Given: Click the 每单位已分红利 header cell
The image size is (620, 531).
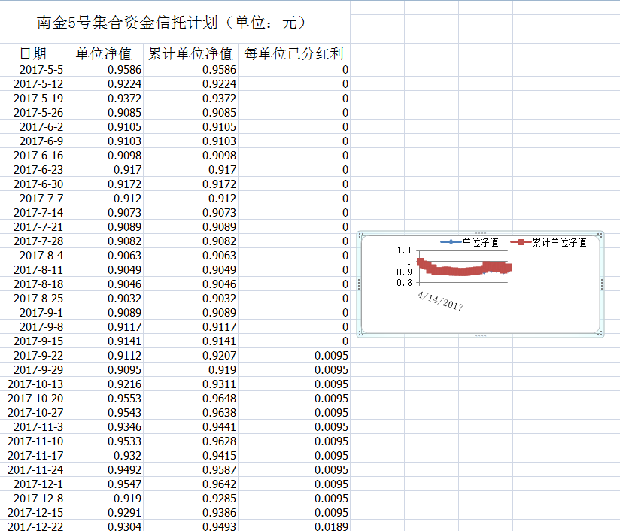Looking at the screenshot, I should (x=293, y=53).
